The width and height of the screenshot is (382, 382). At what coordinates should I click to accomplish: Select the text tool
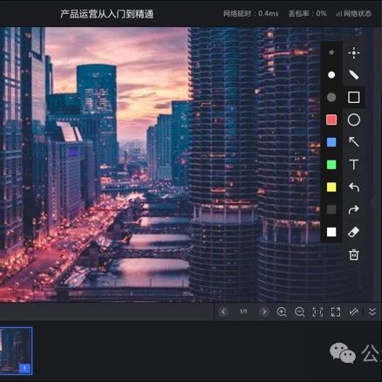[x=354, y=165]
